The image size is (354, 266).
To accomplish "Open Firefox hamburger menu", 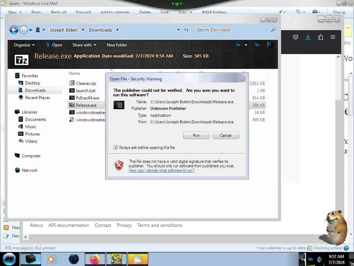I will pyautogui.click(x=333, y=37).
